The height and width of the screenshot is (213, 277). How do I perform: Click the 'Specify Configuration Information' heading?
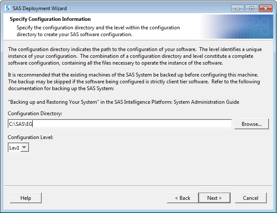click(x=50, y=19)
